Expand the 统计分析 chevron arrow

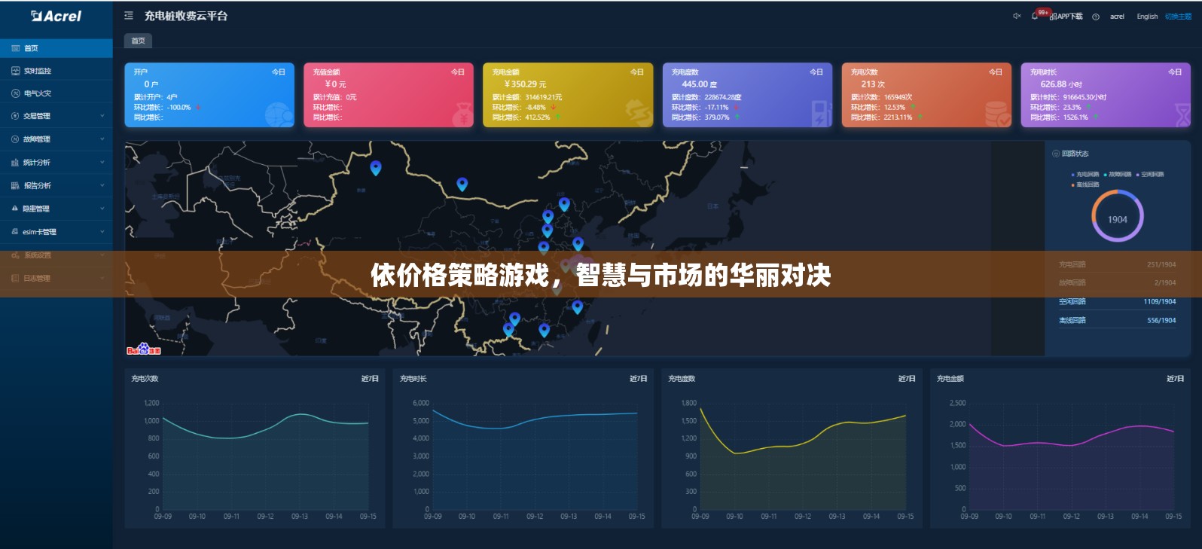coord(102,163)
